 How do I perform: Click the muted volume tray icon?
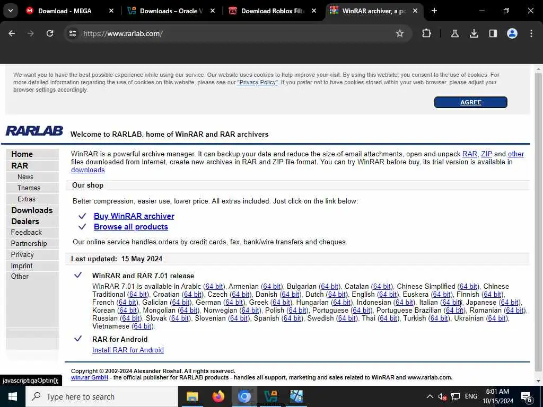pos(442,396)
